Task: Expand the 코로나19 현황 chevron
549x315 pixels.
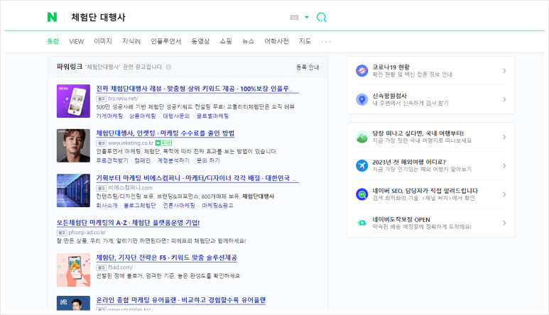Action: click(504, 71)
